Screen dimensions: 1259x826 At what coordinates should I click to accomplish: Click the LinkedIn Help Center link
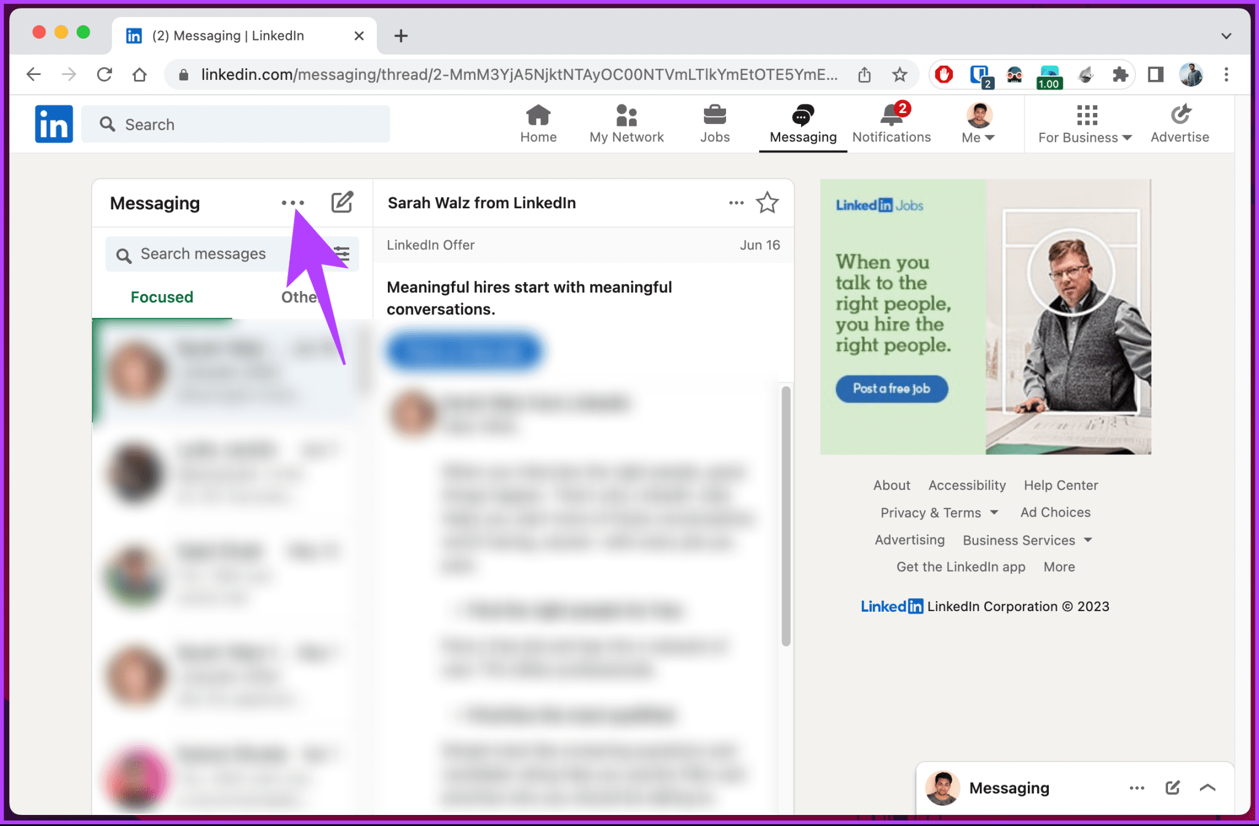click(x=1060, y=485)
